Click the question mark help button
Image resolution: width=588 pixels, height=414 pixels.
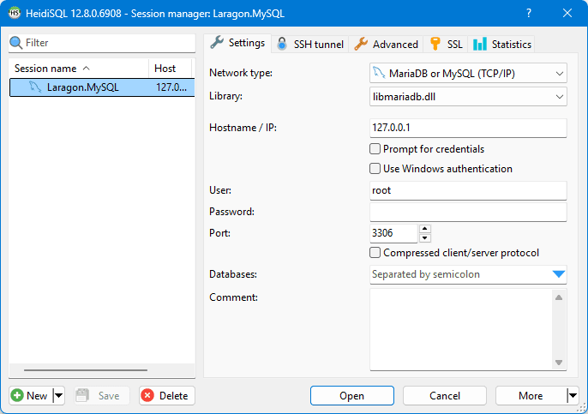528,13
